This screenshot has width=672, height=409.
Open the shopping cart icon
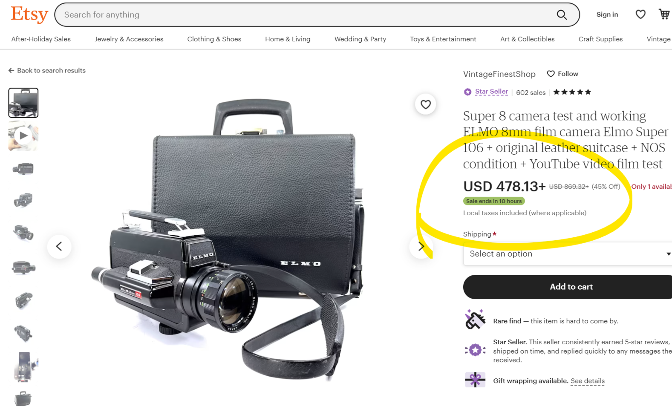663,14
